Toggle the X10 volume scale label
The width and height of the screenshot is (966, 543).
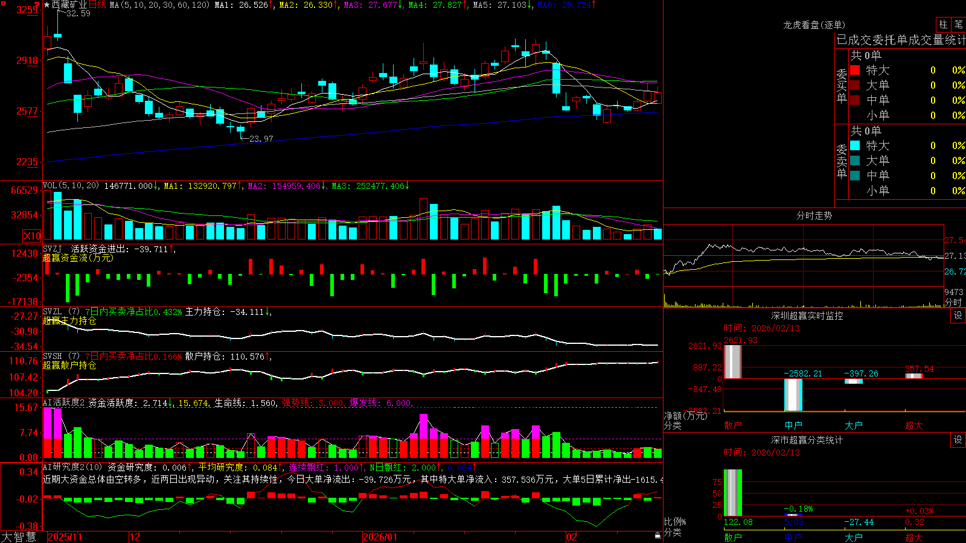[x=32, y=236]
